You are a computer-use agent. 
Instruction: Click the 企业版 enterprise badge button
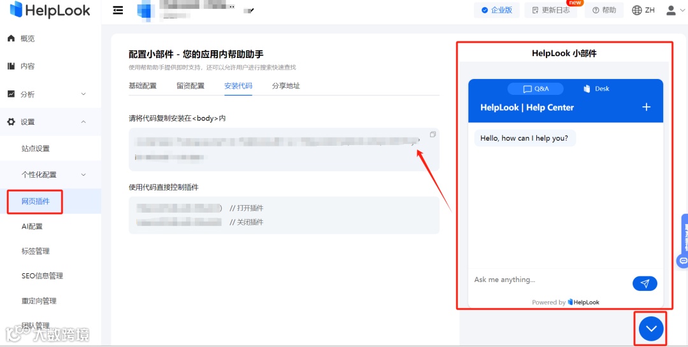pyautogui.click(x=497, y=10)
